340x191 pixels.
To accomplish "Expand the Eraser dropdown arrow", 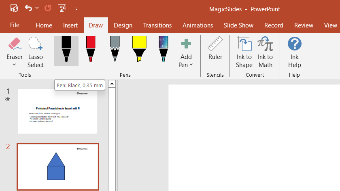I will [15, 65].
